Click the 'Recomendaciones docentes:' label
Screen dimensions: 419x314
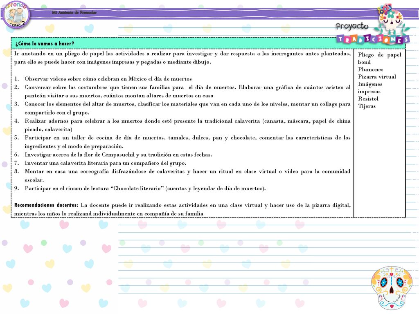pyautogui.click(x=46, y=205)
